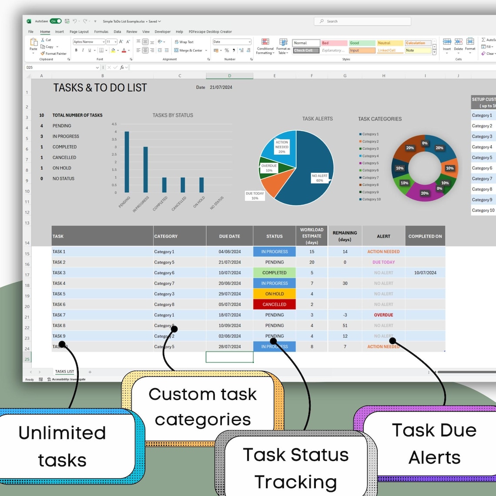The height and width of the screenshot is (496, 496).
Task: Apply the Underline formatting icon
Action: click(90, 50)
